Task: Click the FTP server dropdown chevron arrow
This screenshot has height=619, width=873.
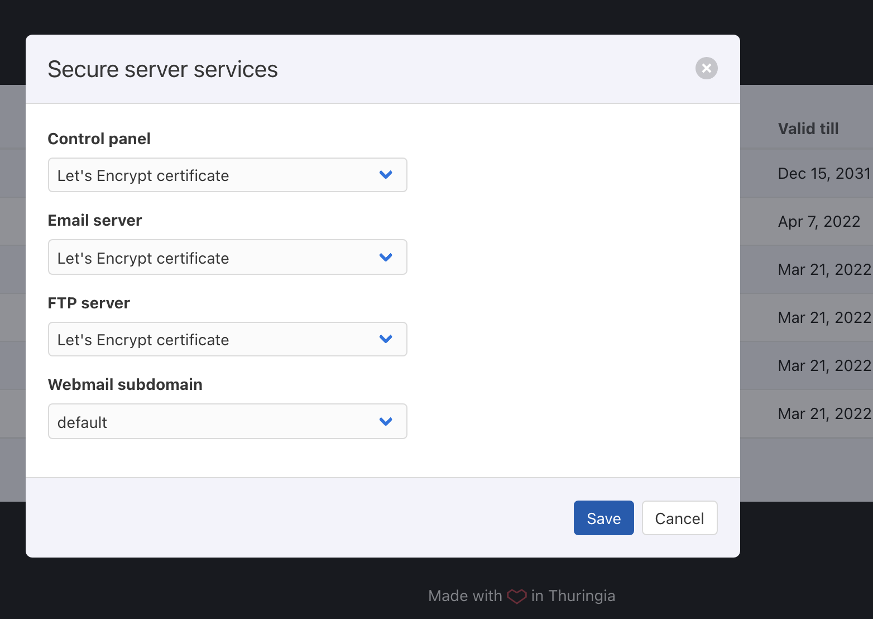Action: tap(386, 339)
